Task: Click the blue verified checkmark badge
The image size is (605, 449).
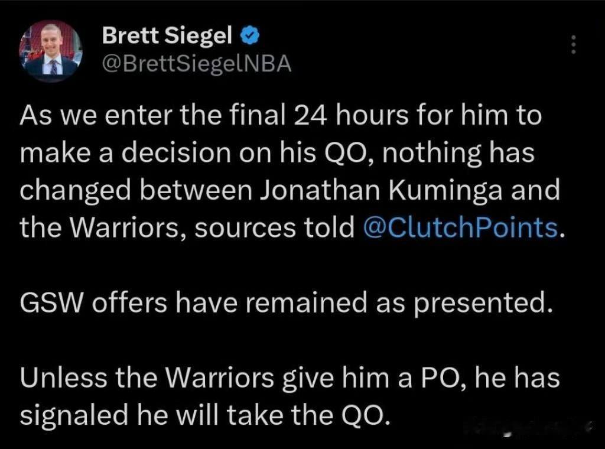Action: (x=250, y=36)
